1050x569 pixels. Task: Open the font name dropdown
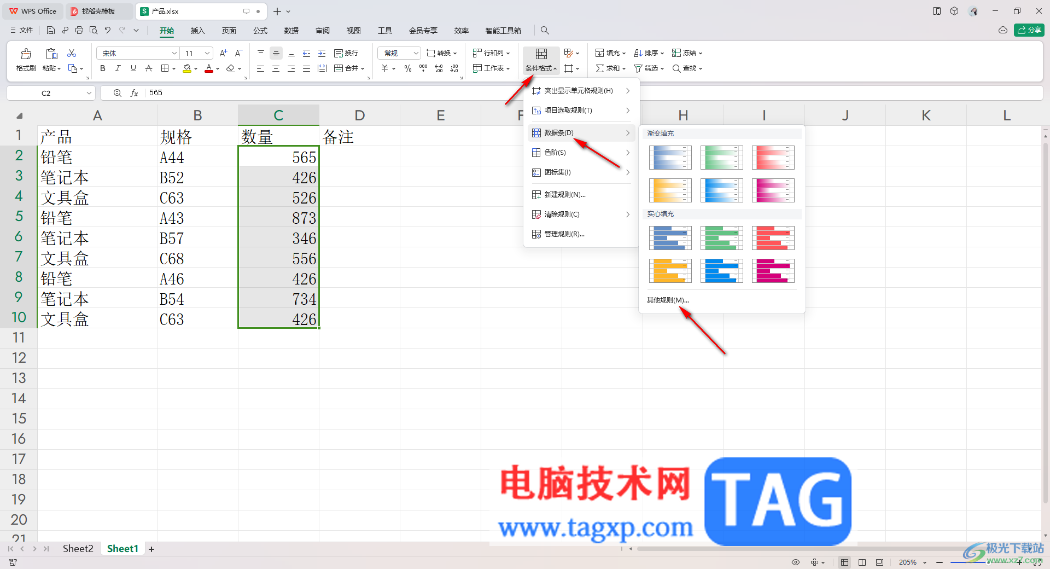click(174, 53)
